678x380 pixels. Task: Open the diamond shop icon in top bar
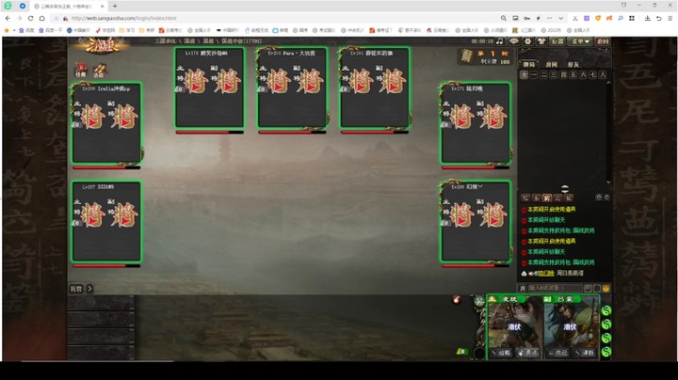click(514, 41)
